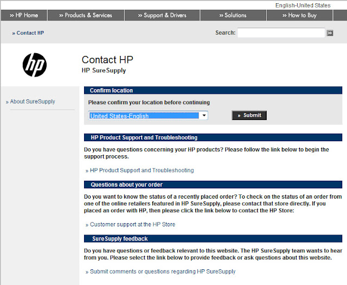
Task: Open About SureSupply sidebar link
Action: 30,102
